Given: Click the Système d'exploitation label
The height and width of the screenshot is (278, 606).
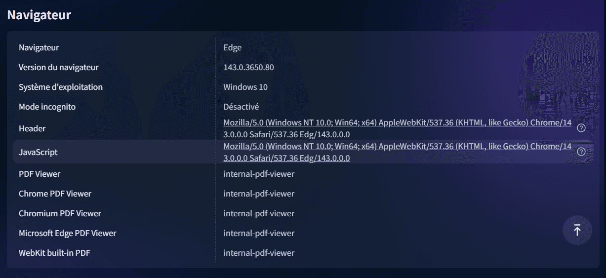Looking at the screenshot, I should pyautogui.click(x=61, y=87).
